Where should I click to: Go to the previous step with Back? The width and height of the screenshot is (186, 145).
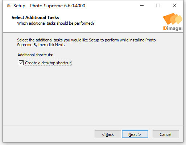[108, 134]
